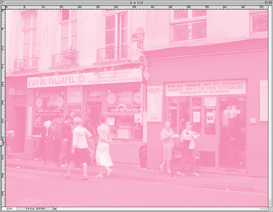Screen dimensions: 273x212
Task: Click the horizontal scrollbar track
Action: tap(159, 209)
